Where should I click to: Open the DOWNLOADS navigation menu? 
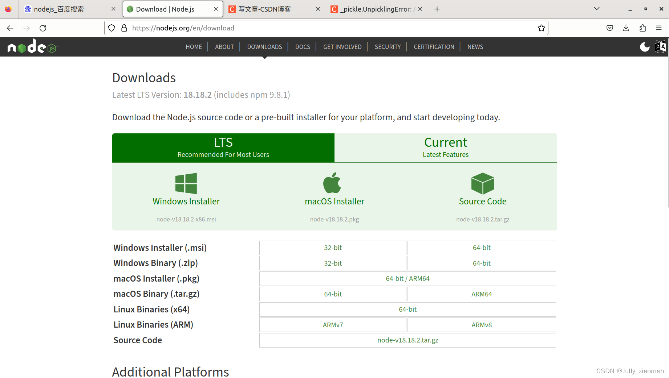pyautogui.click(x=264, y=47)
